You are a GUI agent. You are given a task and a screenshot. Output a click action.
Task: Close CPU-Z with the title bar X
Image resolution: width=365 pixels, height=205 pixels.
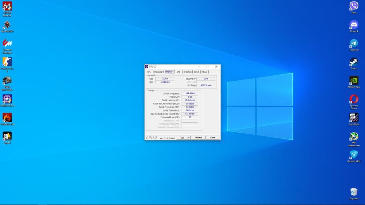coord(216,67)
